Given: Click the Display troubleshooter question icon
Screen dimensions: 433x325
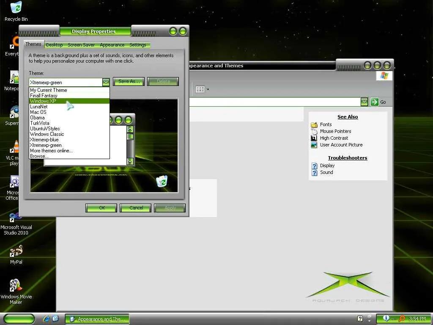Looking at the screenshot, I should [314, 165].
